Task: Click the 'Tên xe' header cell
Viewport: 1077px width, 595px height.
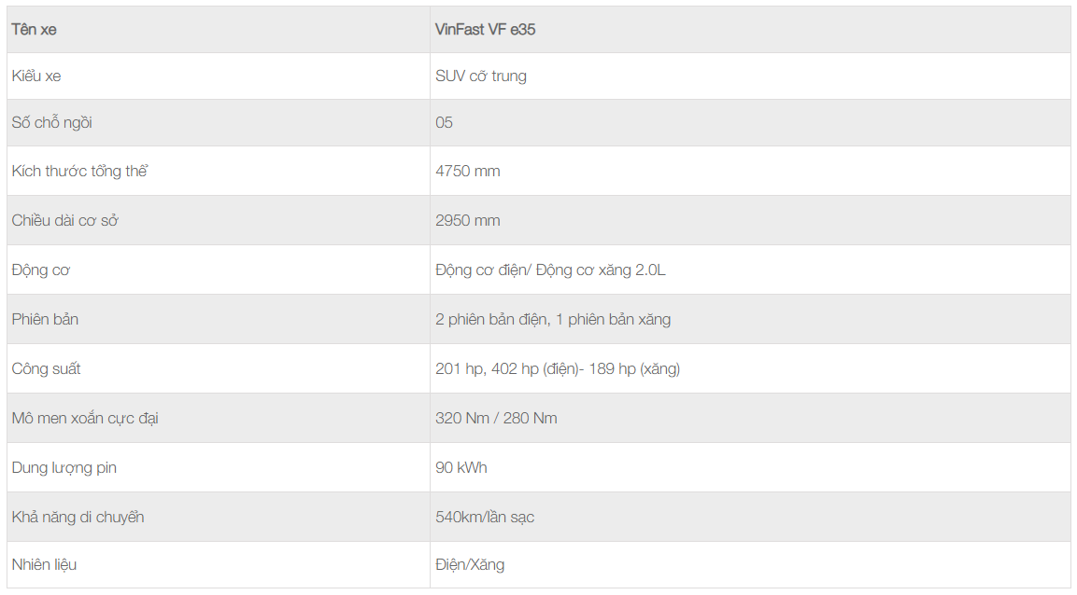Action: click(35, 30)
